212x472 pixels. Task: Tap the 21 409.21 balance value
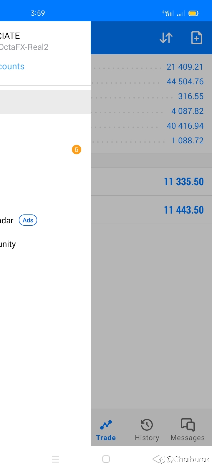tap(185, 67)
